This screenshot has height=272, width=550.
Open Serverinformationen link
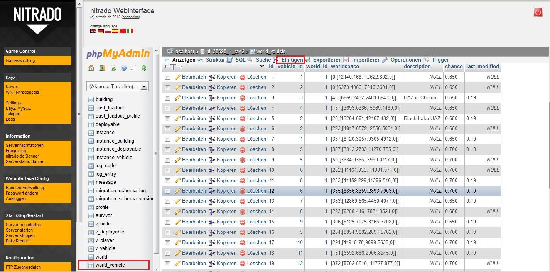(x=25, y=145)
